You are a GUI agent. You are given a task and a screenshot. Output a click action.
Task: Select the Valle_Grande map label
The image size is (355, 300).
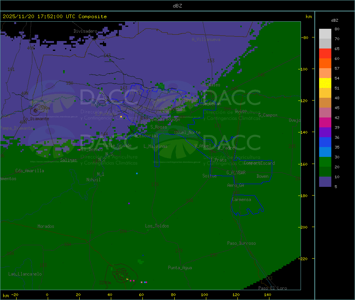point(117,145)
